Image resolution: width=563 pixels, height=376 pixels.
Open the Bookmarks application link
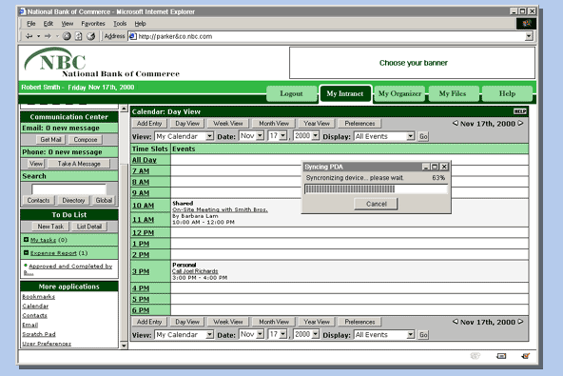coord(38,296)
